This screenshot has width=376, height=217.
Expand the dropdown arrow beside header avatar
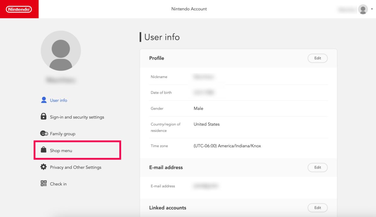click(x=372, y=9)
